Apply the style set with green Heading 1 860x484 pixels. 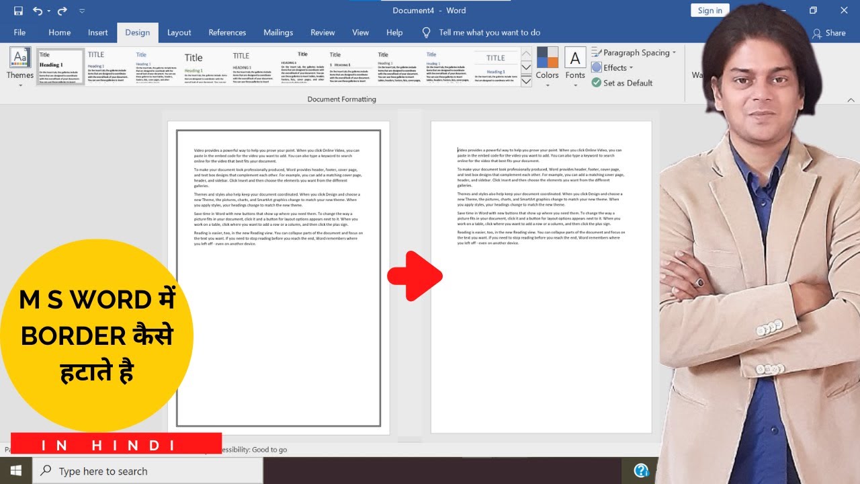206,67
